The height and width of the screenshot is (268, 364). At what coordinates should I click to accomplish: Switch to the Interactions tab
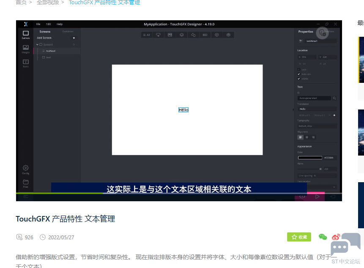coord(327,32)
